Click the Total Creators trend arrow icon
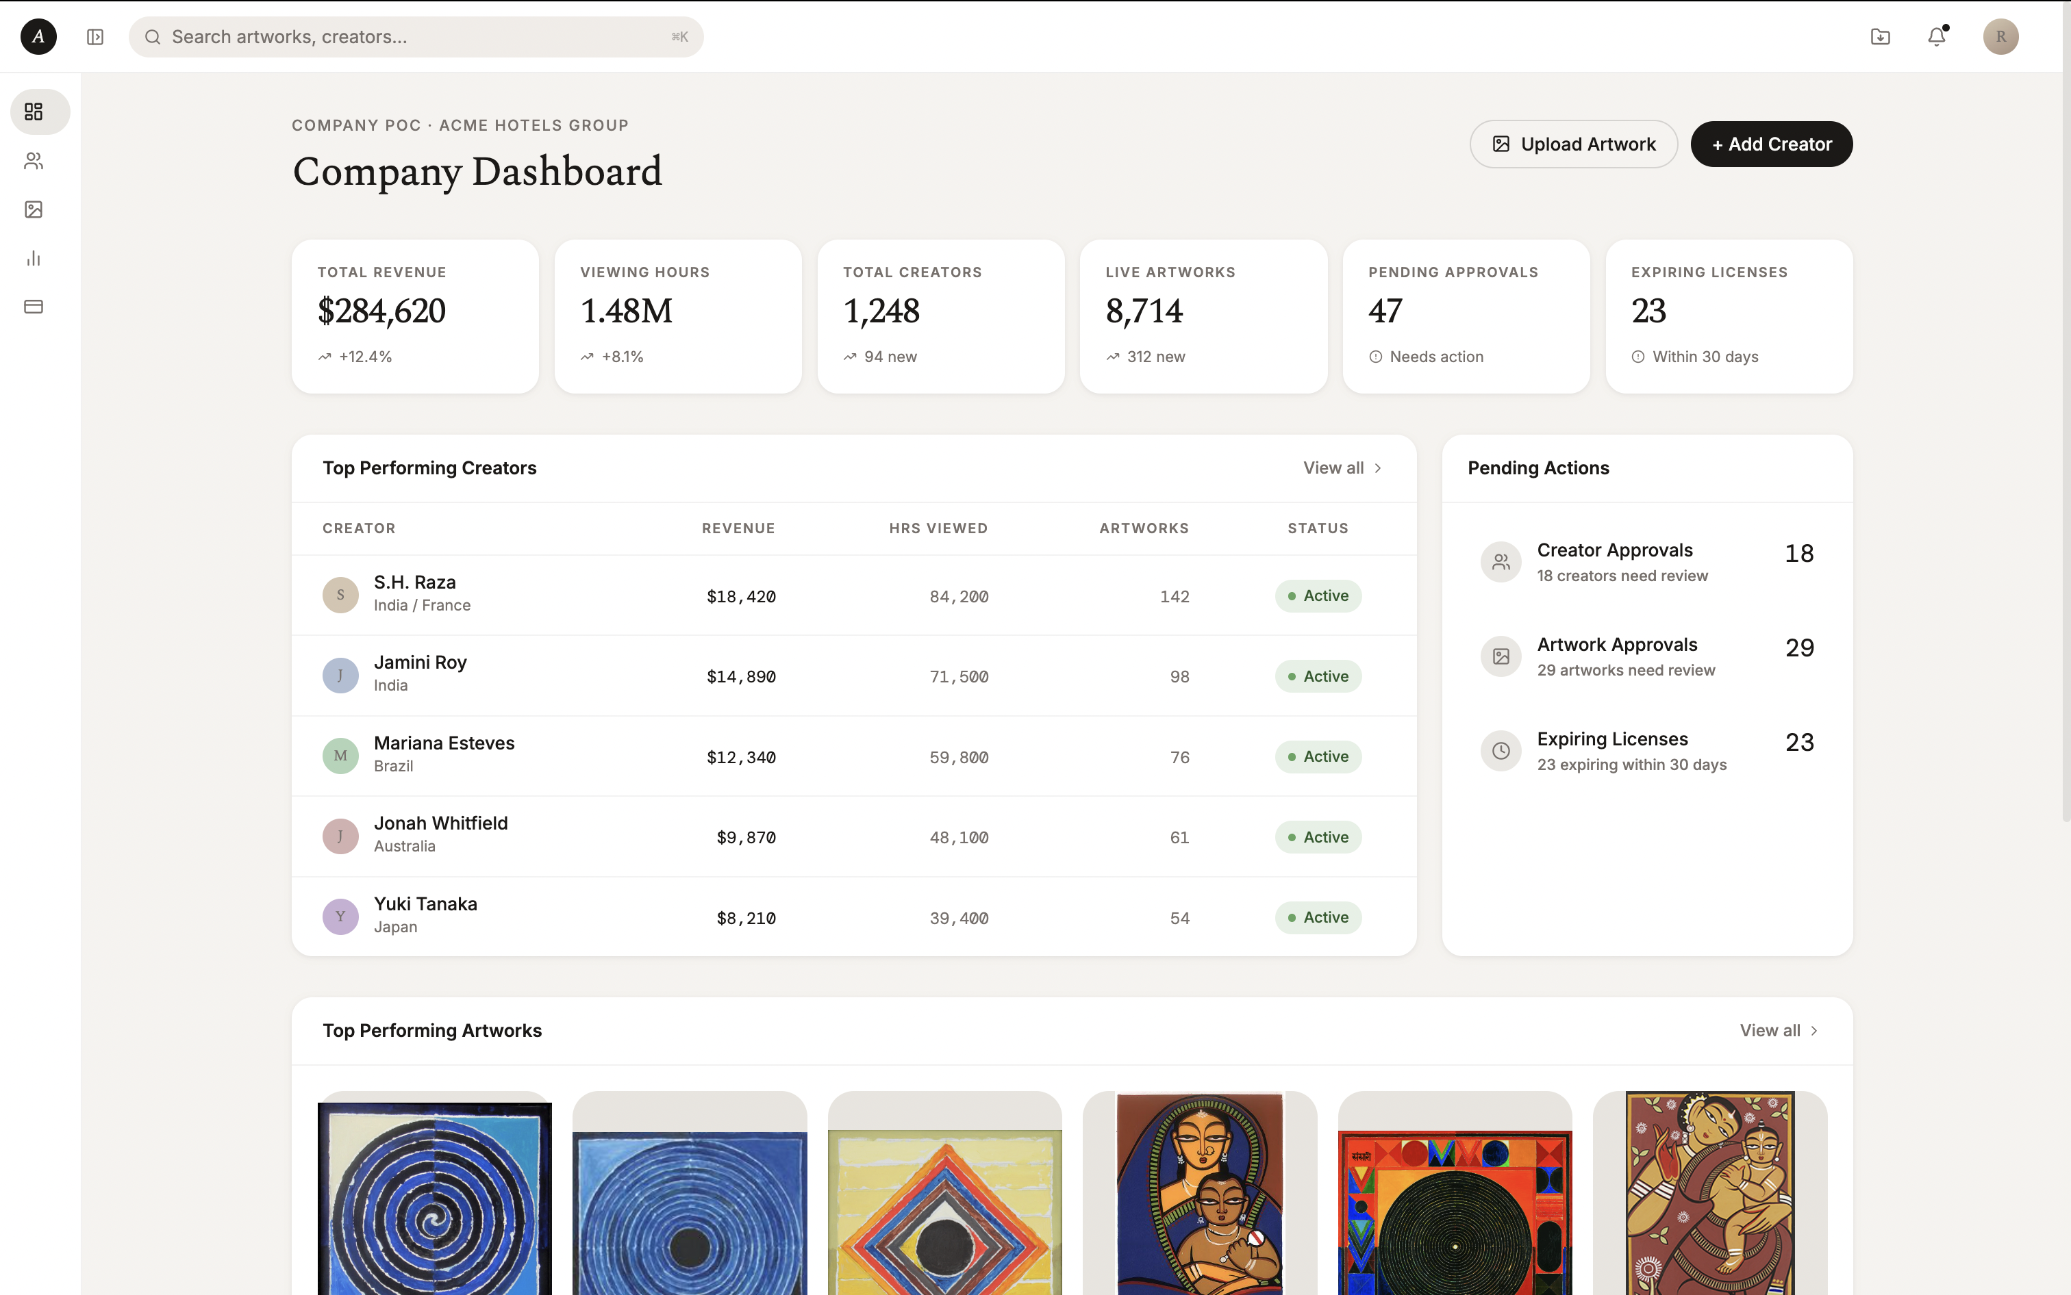This screenshot has height=1295, width=2071. 849,357
